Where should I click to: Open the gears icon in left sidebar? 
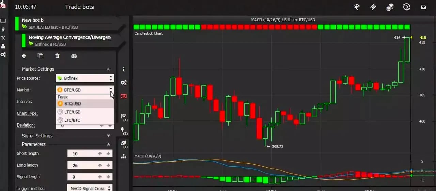coord(3,55)
